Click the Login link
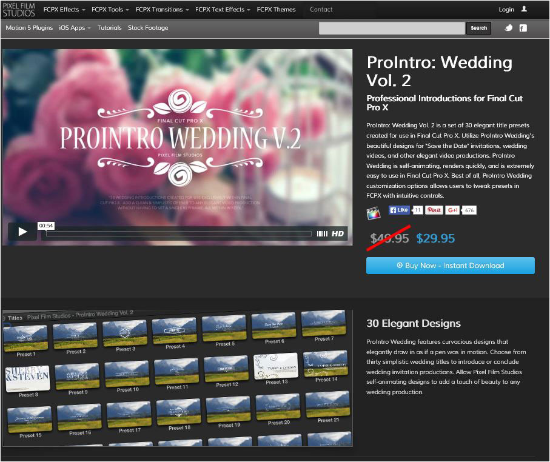Screen dimensions: 550x462 (506, 10)
